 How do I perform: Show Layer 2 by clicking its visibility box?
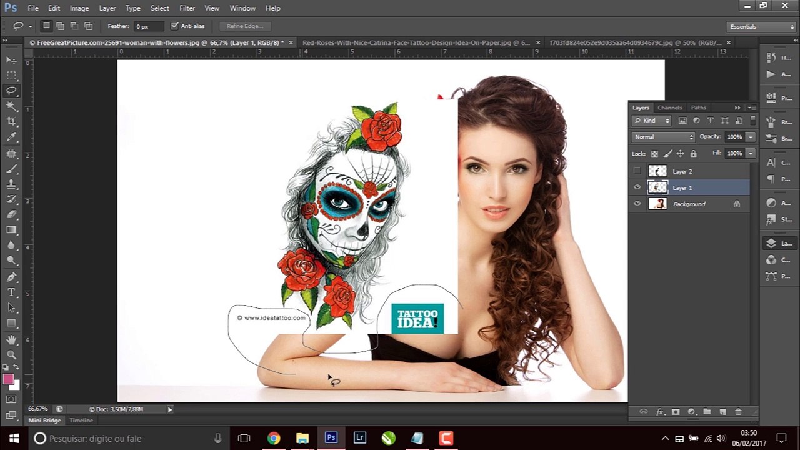coord(637,171)
